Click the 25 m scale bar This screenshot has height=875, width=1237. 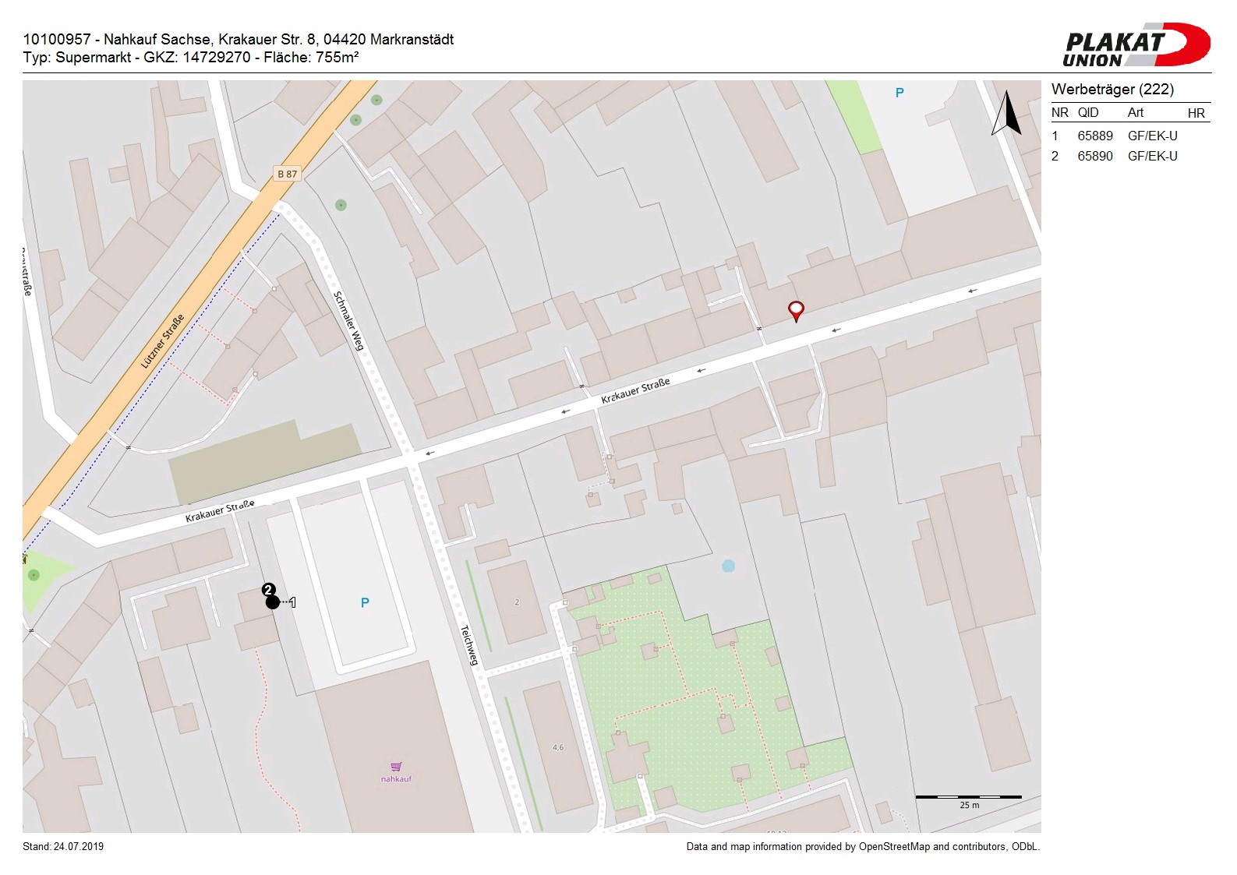tap(968, 798)
